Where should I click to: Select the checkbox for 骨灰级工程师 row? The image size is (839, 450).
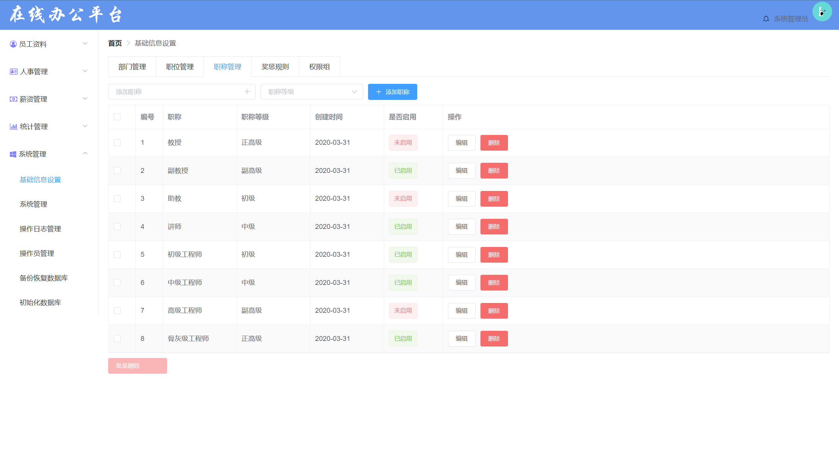click(x=117, y=338)
